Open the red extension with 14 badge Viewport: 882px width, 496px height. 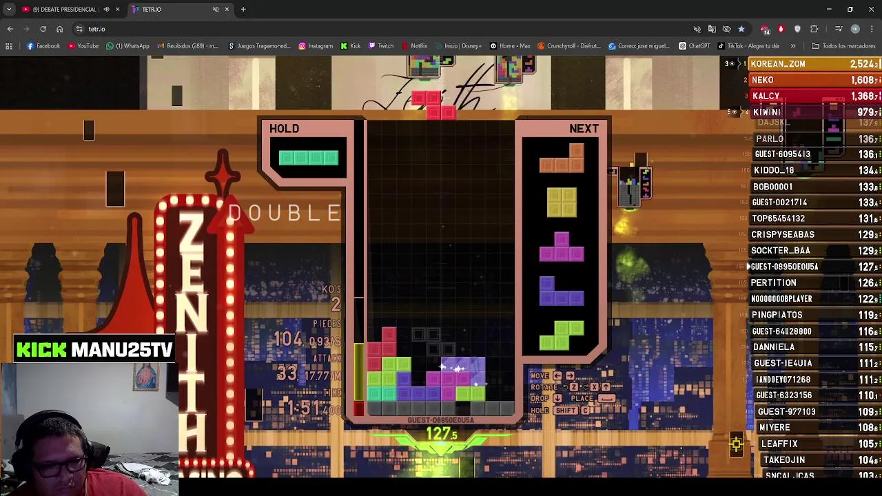pos(765,29)
